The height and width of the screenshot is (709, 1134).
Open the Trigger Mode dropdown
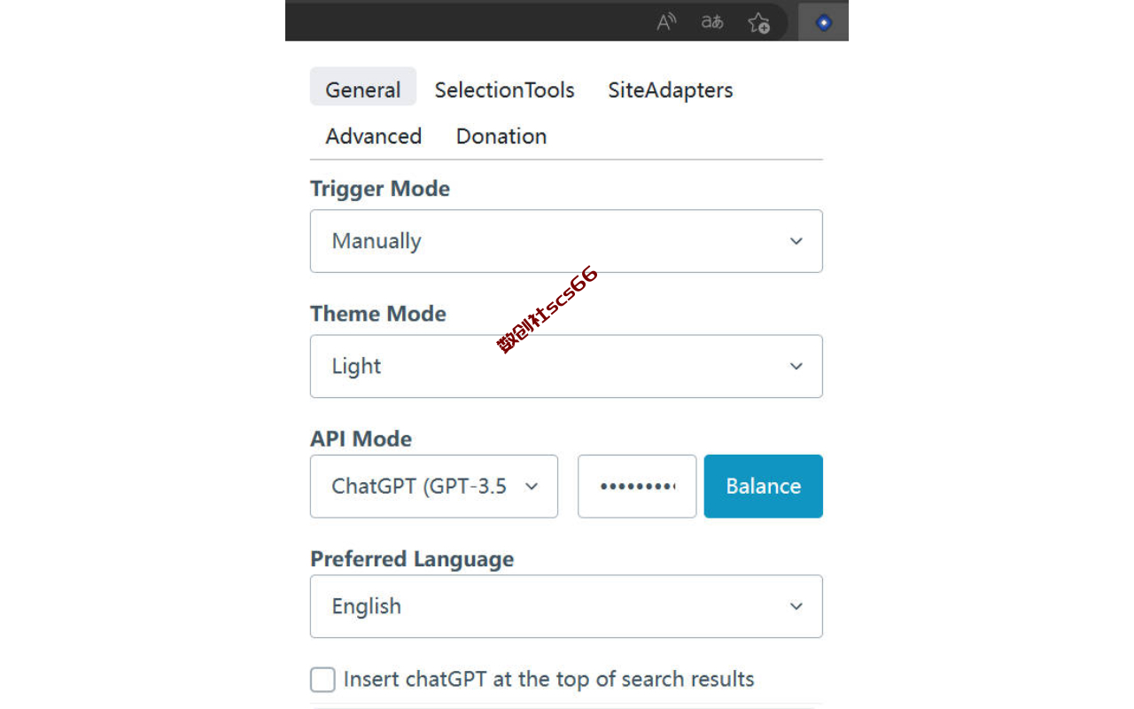click(566, 241)
